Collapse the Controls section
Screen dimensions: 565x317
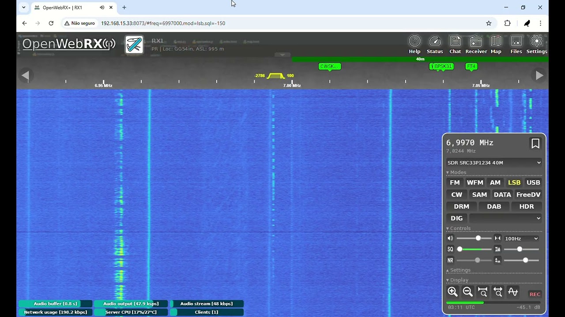459,229
